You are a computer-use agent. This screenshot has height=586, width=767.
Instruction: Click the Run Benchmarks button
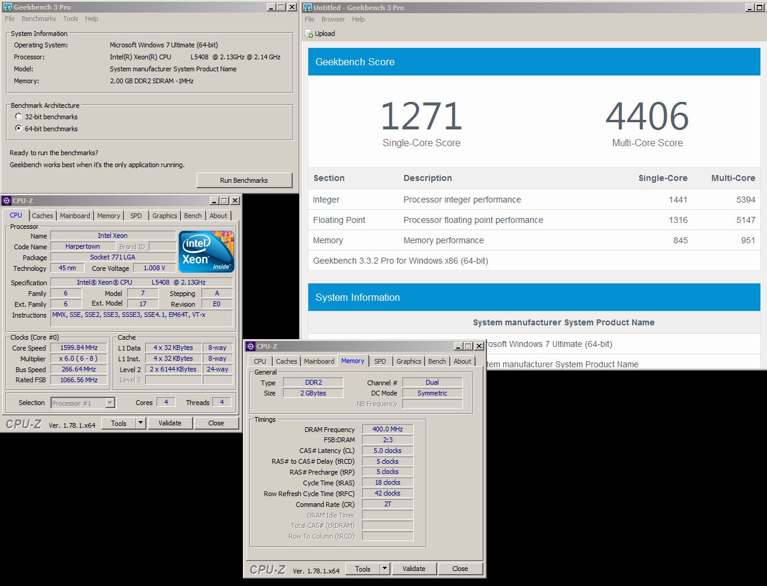coord(244,180)
